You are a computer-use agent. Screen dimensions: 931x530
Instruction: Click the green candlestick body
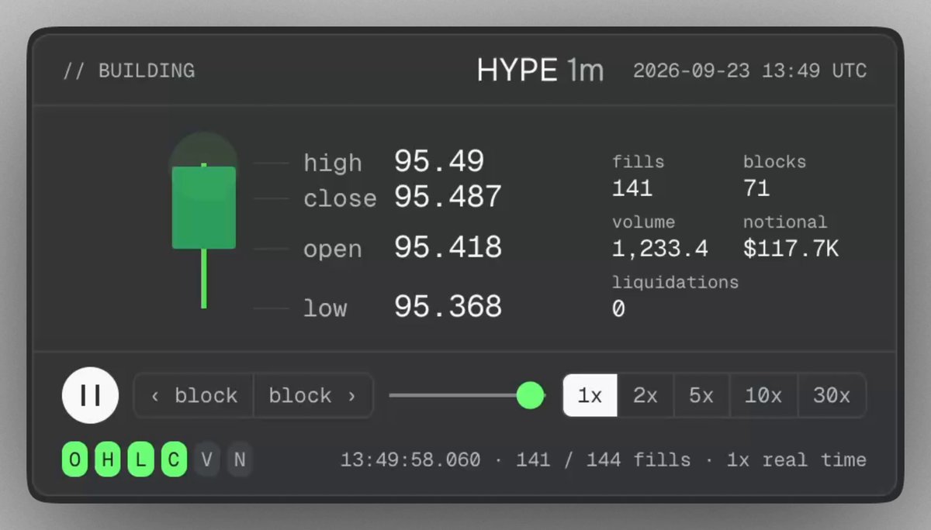tap(203, 208)
